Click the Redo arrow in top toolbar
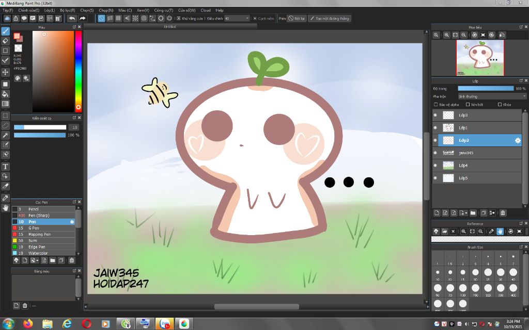Viewport: 529px width, 330px height. click(83, 19)
